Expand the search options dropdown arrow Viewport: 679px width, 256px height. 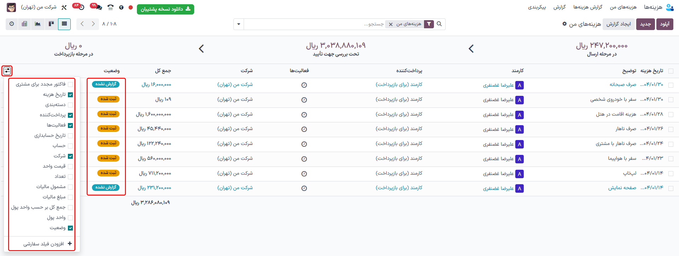239,24
